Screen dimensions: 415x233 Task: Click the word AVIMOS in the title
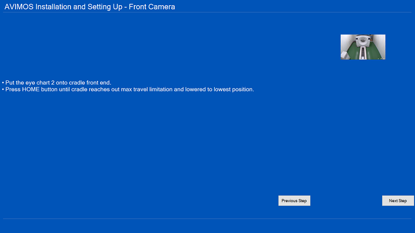click(19, 6)
